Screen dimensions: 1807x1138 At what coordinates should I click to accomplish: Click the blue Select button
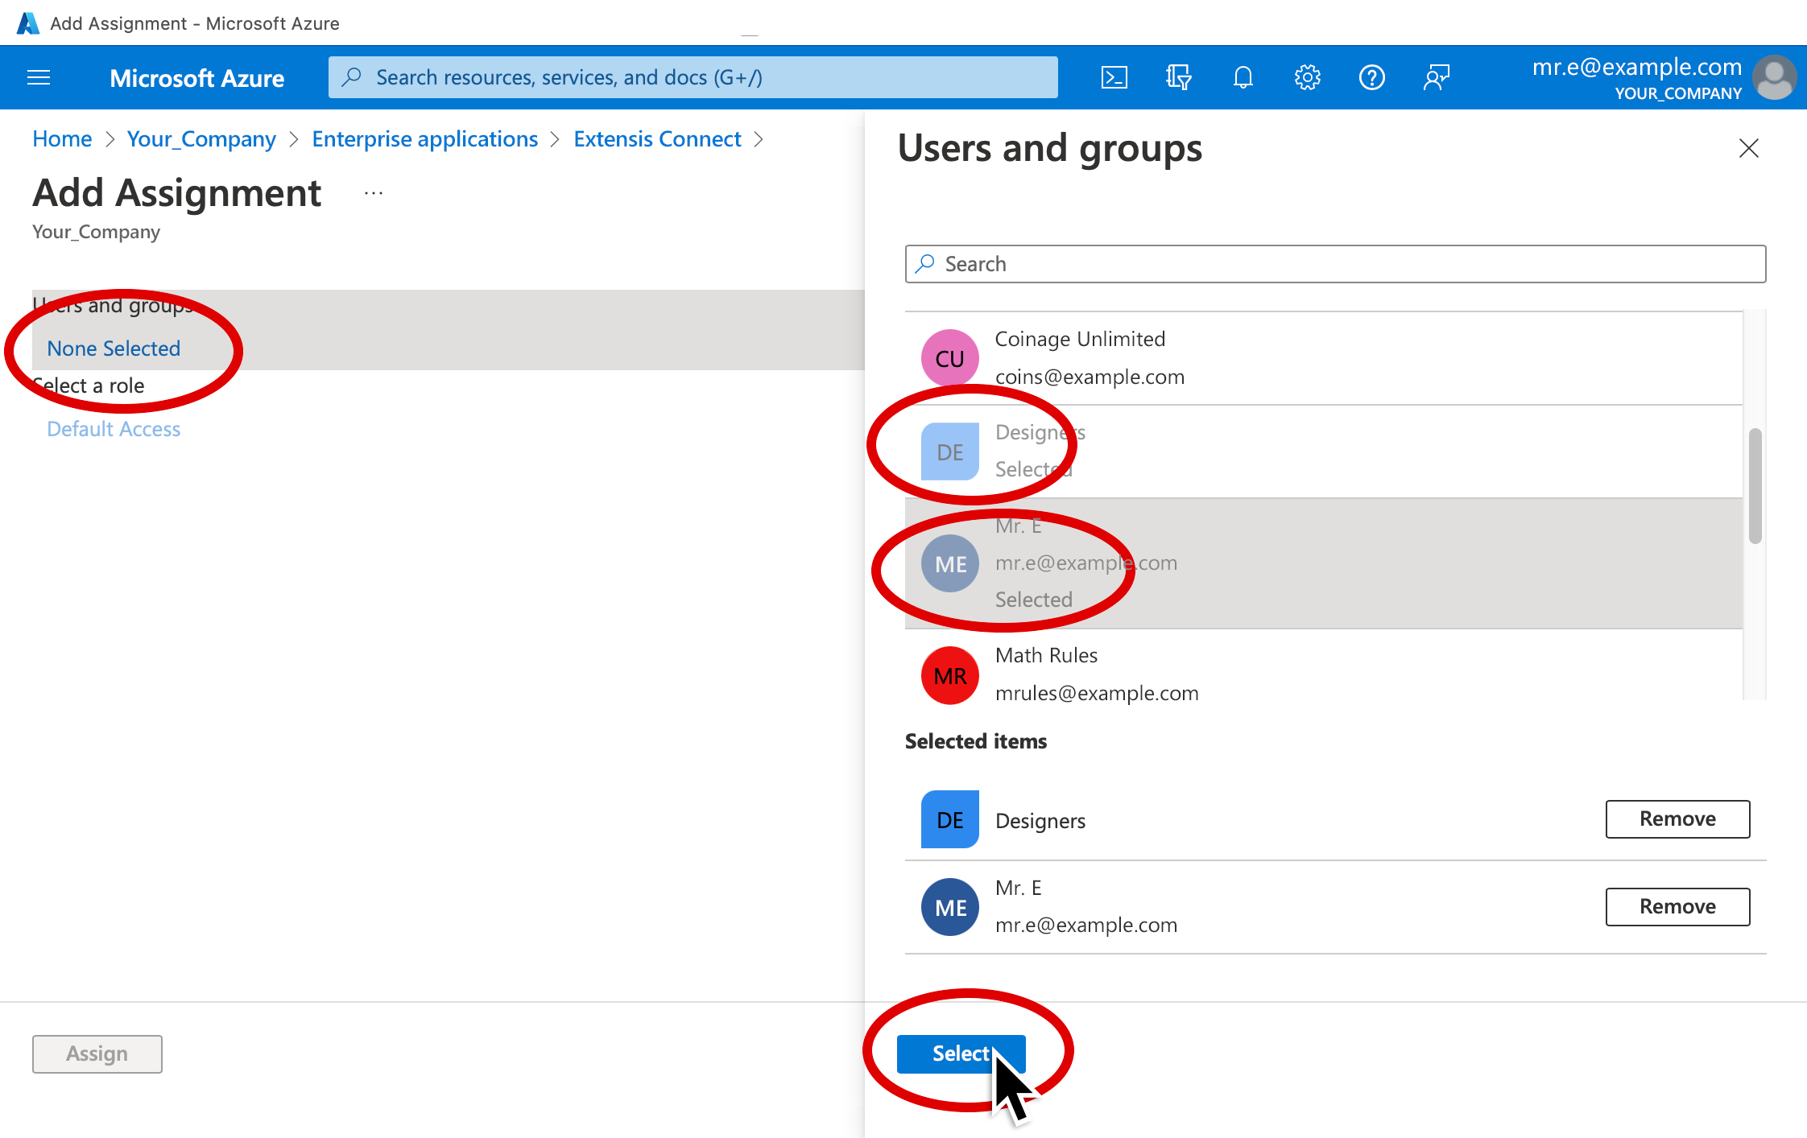point(961,1053)
